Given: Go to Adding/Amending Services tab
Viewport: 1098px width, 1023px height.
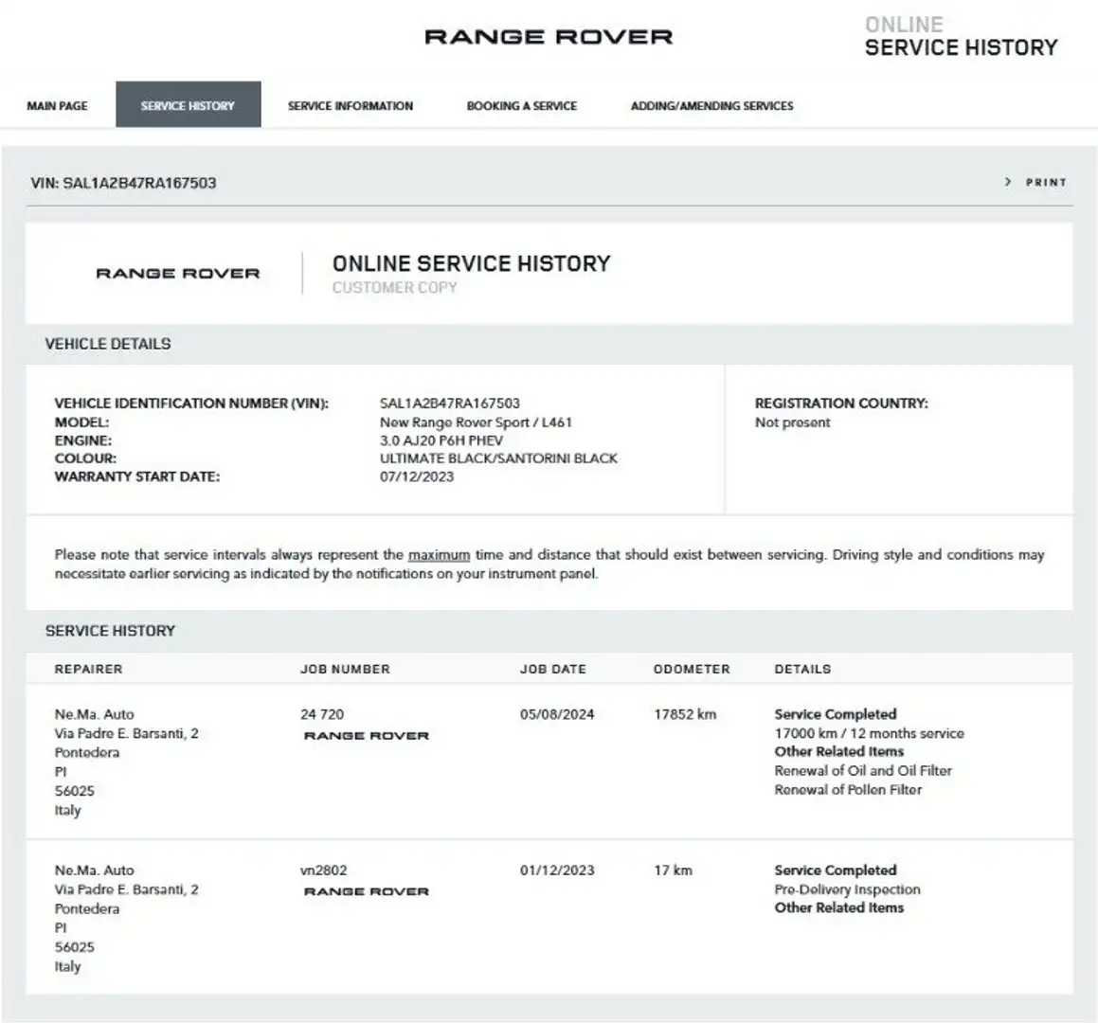Looking at the screenshot, I should [712, 106].
